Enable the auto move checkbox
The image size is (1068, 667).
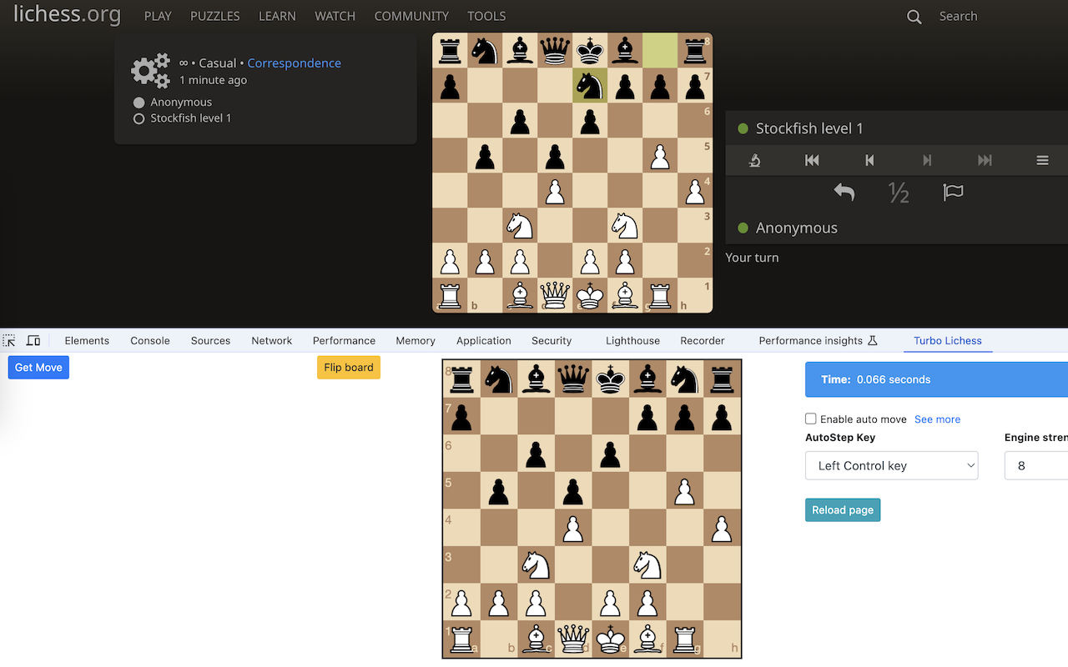[x=810, y=419]
